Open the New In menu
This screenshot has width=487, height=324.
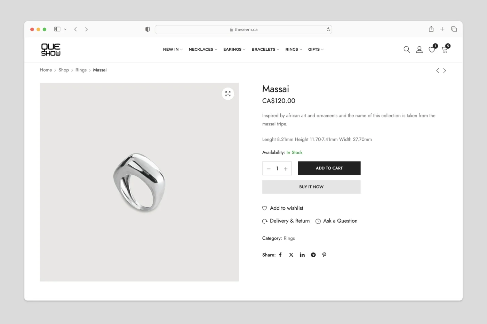click(x=173, y=49)
